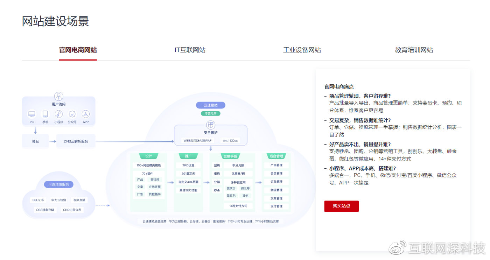Click the 物流管理 item

pos(276,190)
